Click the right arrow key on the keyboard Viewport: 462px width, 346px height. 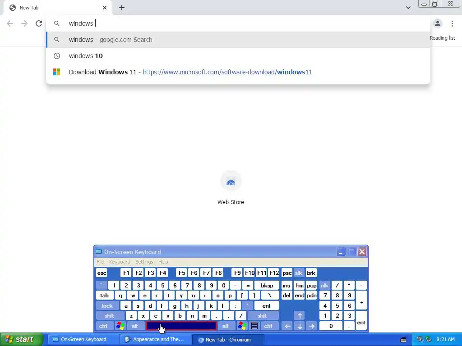[x=311, y=326]
